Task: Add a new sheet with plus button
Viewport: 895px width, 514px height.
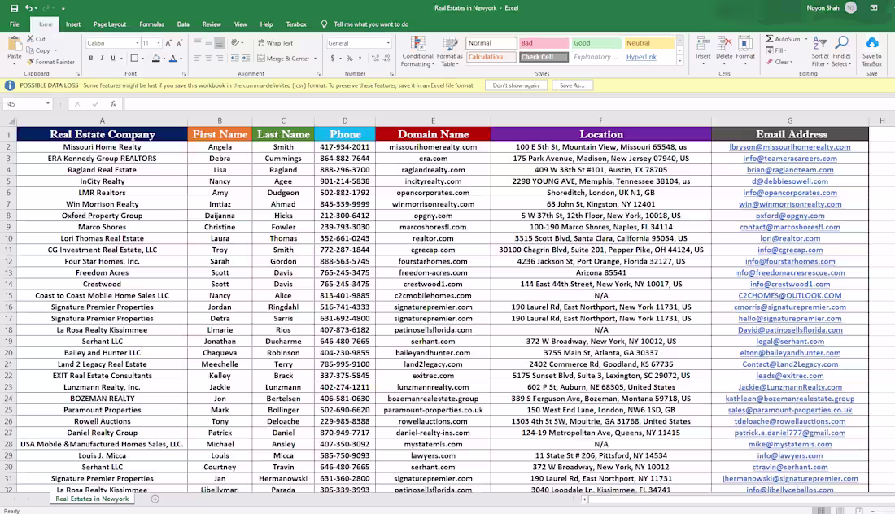Action: tap(155, 499)
